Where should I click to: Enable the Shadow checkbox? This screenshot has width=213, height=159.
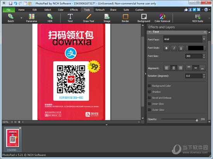tap(149, 92)
